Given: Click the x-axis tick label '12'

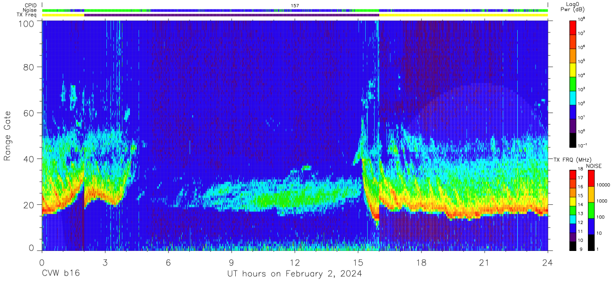Looking at the screenshot, I should 295,262.
